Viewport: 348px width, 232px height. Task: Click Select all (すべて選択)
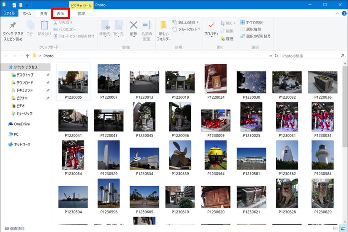click(x=251, y=22)
